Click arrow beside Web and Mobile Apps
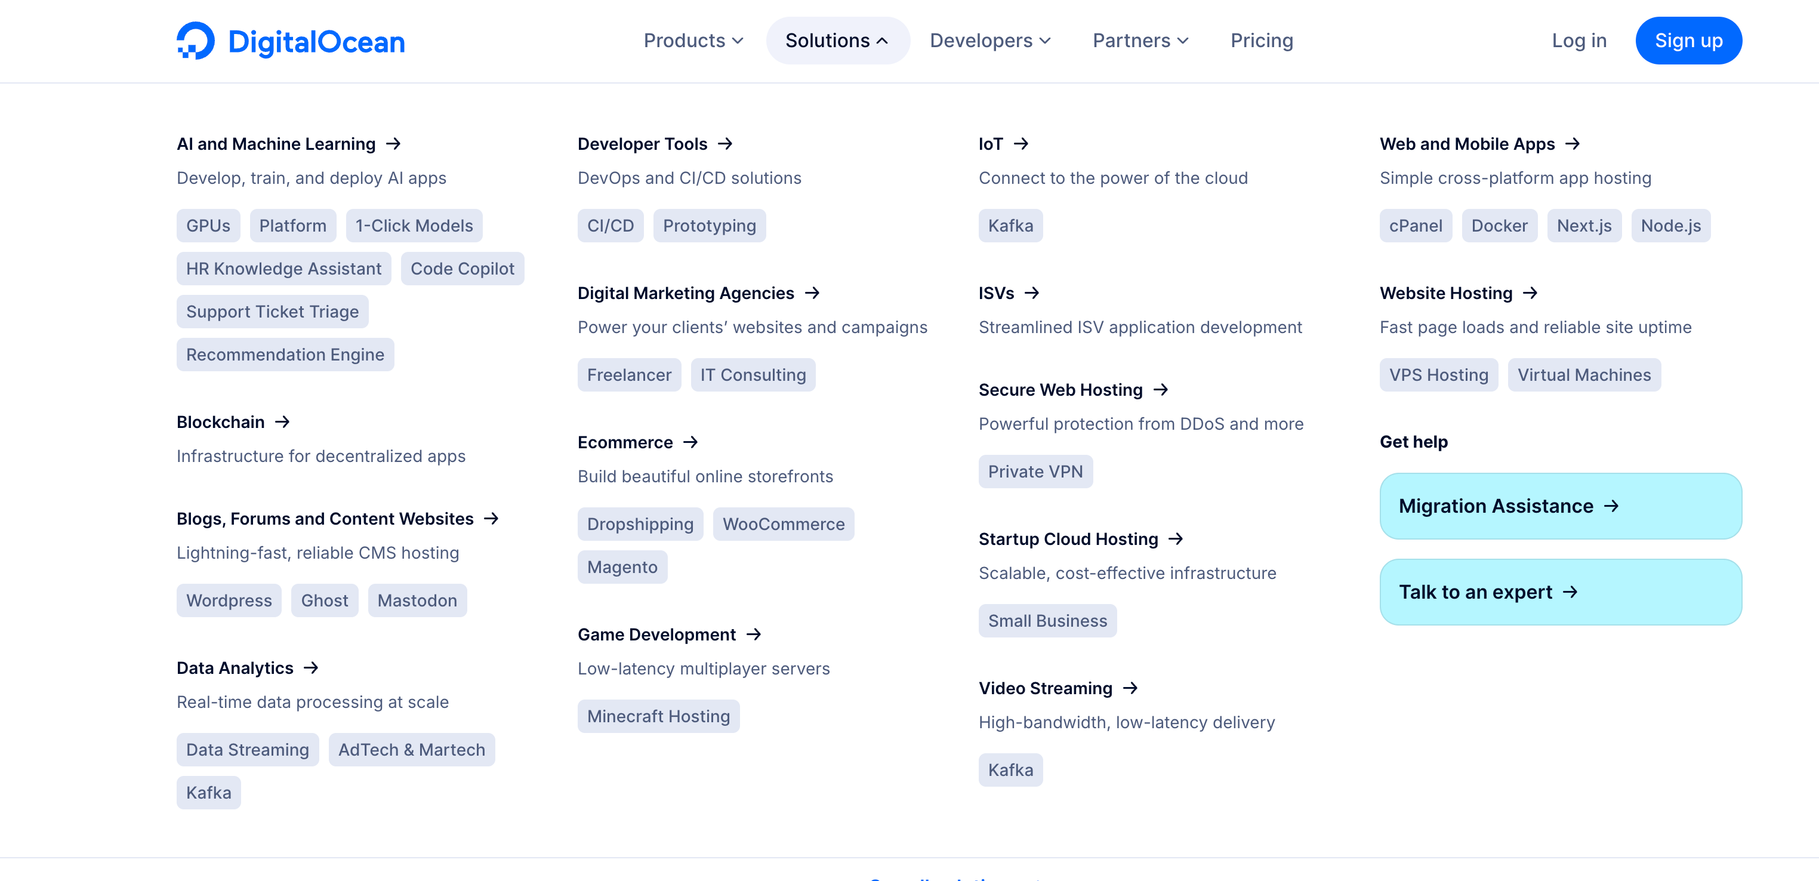This screenshot has height=881, width=1819. pyautogui.click(x=1573, y=144)
